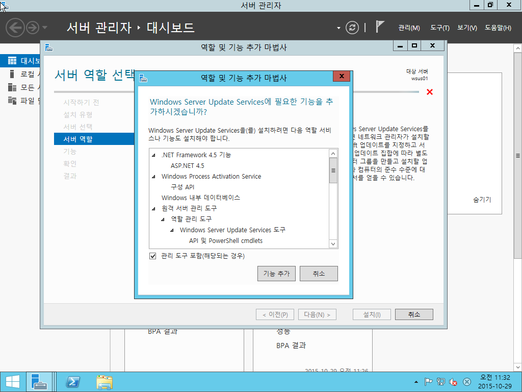
Task: Refresh the Server Manager dashboard
Action: click(x=352, y=28)
